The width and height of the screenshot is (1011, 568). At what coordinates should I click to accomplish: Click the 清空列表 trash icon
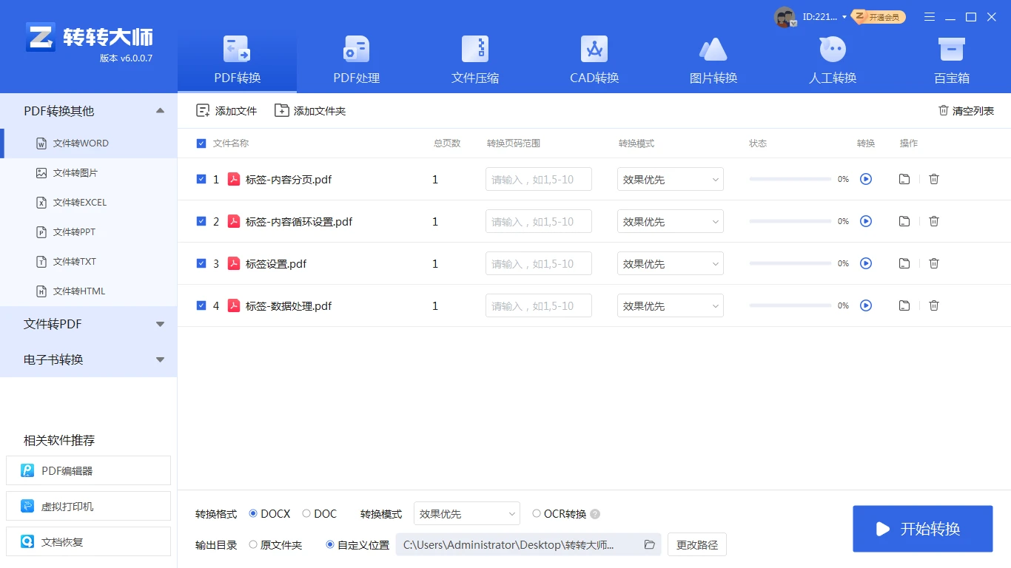point(944,110)
